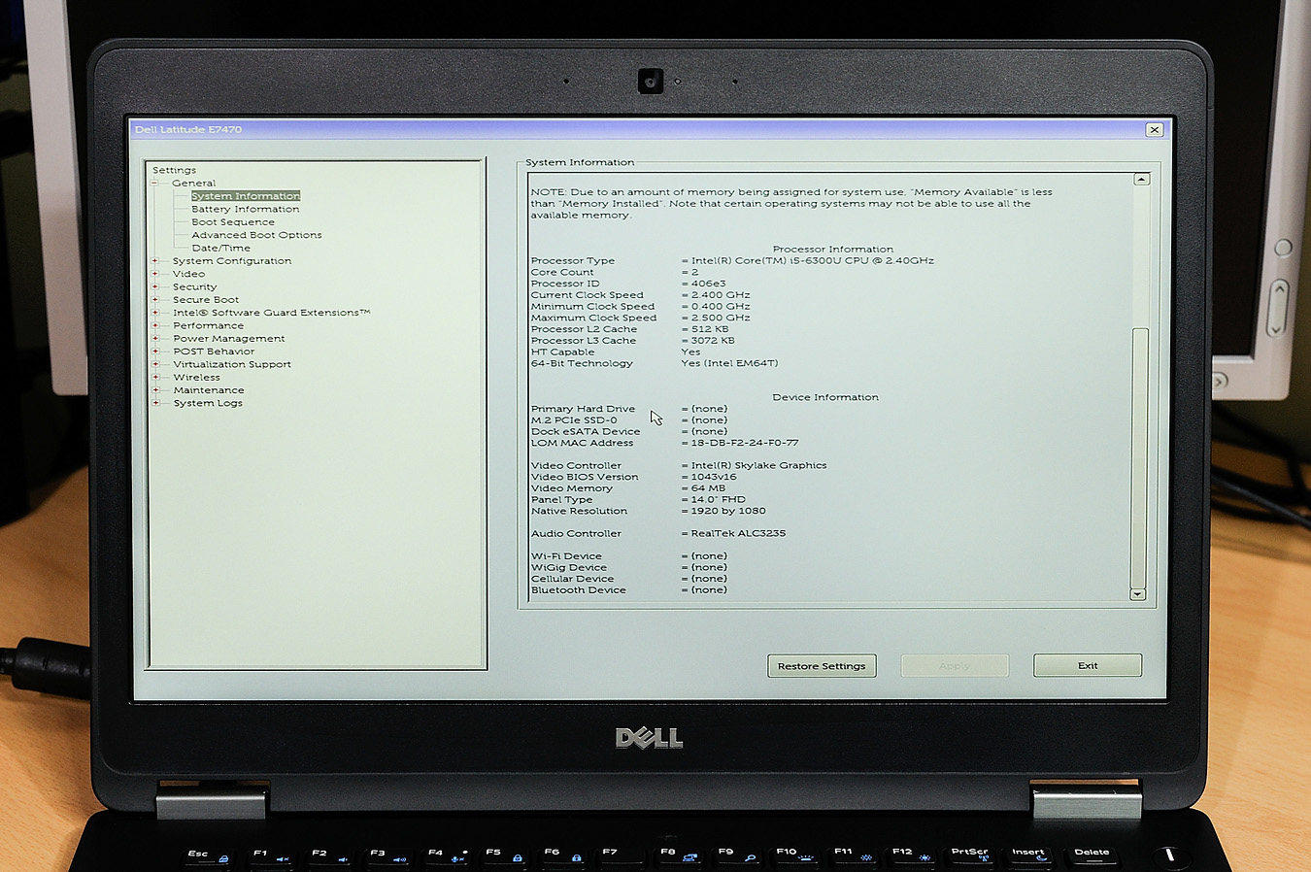Expand the POST Behavior node
The height and width of the screenshot is (872, 1311).
(x=155, y=352)
